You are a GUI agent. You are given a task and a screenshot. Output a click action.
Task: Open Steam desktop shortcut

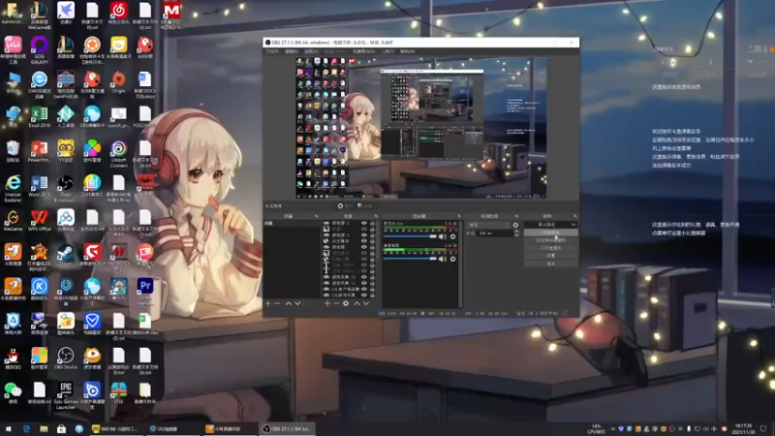click(x=65, y=254)
